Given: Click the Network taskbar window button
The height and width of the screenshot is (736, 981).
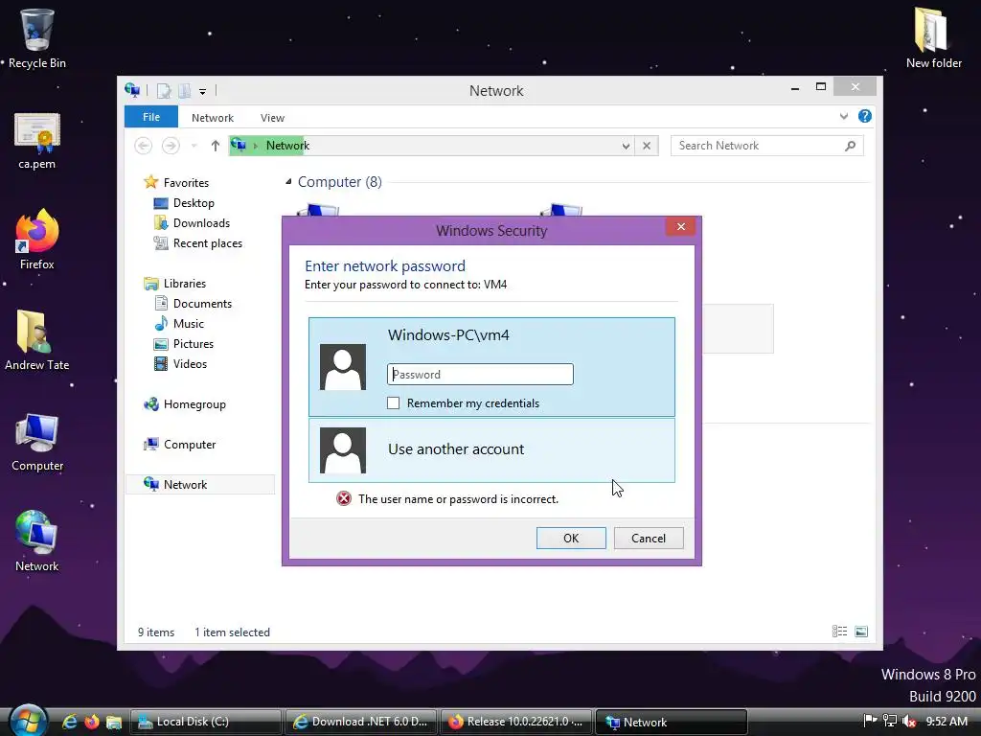Looking at the screenshot, I should tap(671, 722).
